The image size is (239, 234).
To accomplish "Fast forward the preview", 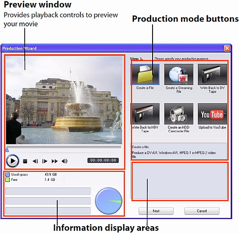I will 54,161.
